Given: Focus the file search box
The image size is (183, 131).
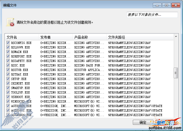Looking at the screenshot, I should point(152,15).
